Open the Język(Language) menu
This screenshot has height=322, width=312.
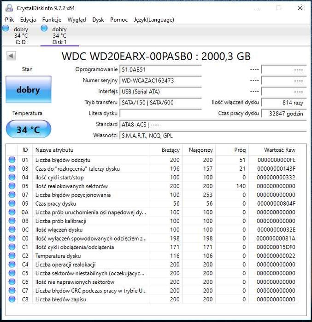pyautogui.click(x=154, y=20)
